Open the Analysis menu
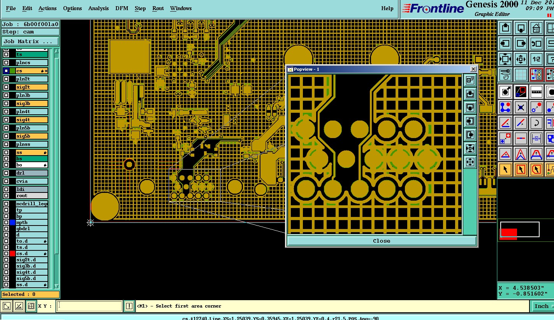The width and height of the screenshot is (554, 320). (98, 8)
